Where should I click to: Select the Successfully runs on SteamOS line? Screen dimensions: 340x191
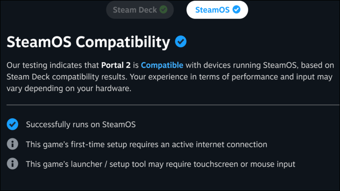(81, 124)
